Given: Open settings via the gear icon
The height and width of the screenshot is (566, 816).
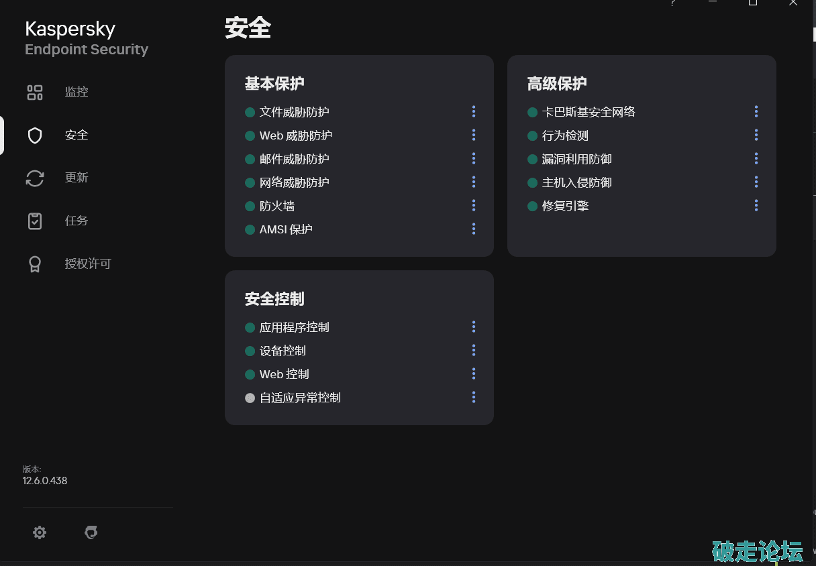Looking at the screenshot, I should click(x=40, y=532).
